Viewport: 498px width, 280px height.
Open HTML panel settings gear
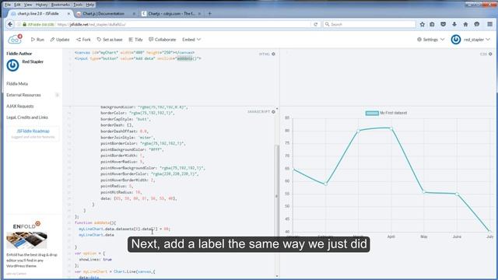(x=273, y=54)
